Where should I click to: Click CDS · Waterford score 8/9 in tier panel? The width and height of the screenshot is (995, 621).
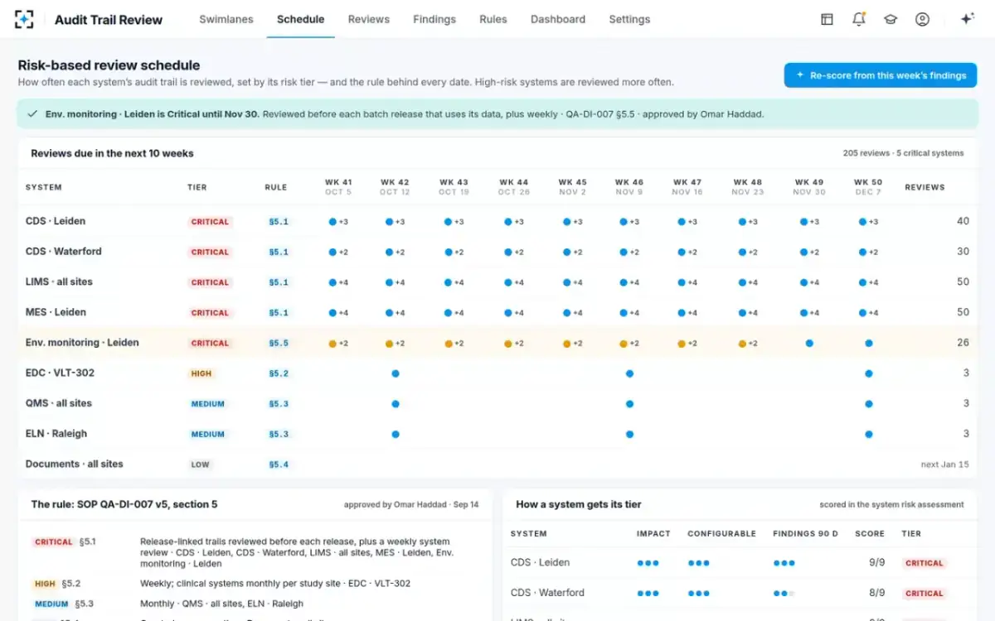click(876, 593)
